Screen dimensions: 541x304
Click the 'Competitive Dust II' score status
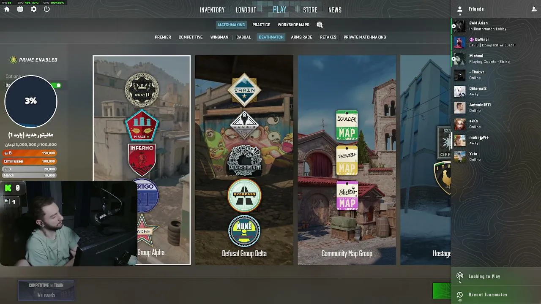(492, 45)
